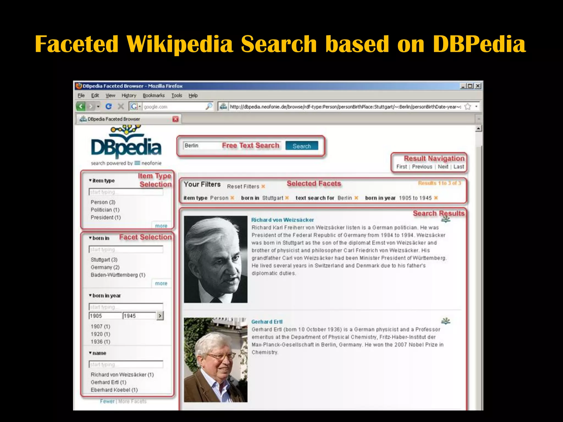This screenshot has width=563, height=422.
Task: Click the magnifier in google.com search box
Action: tap(209, 106)
